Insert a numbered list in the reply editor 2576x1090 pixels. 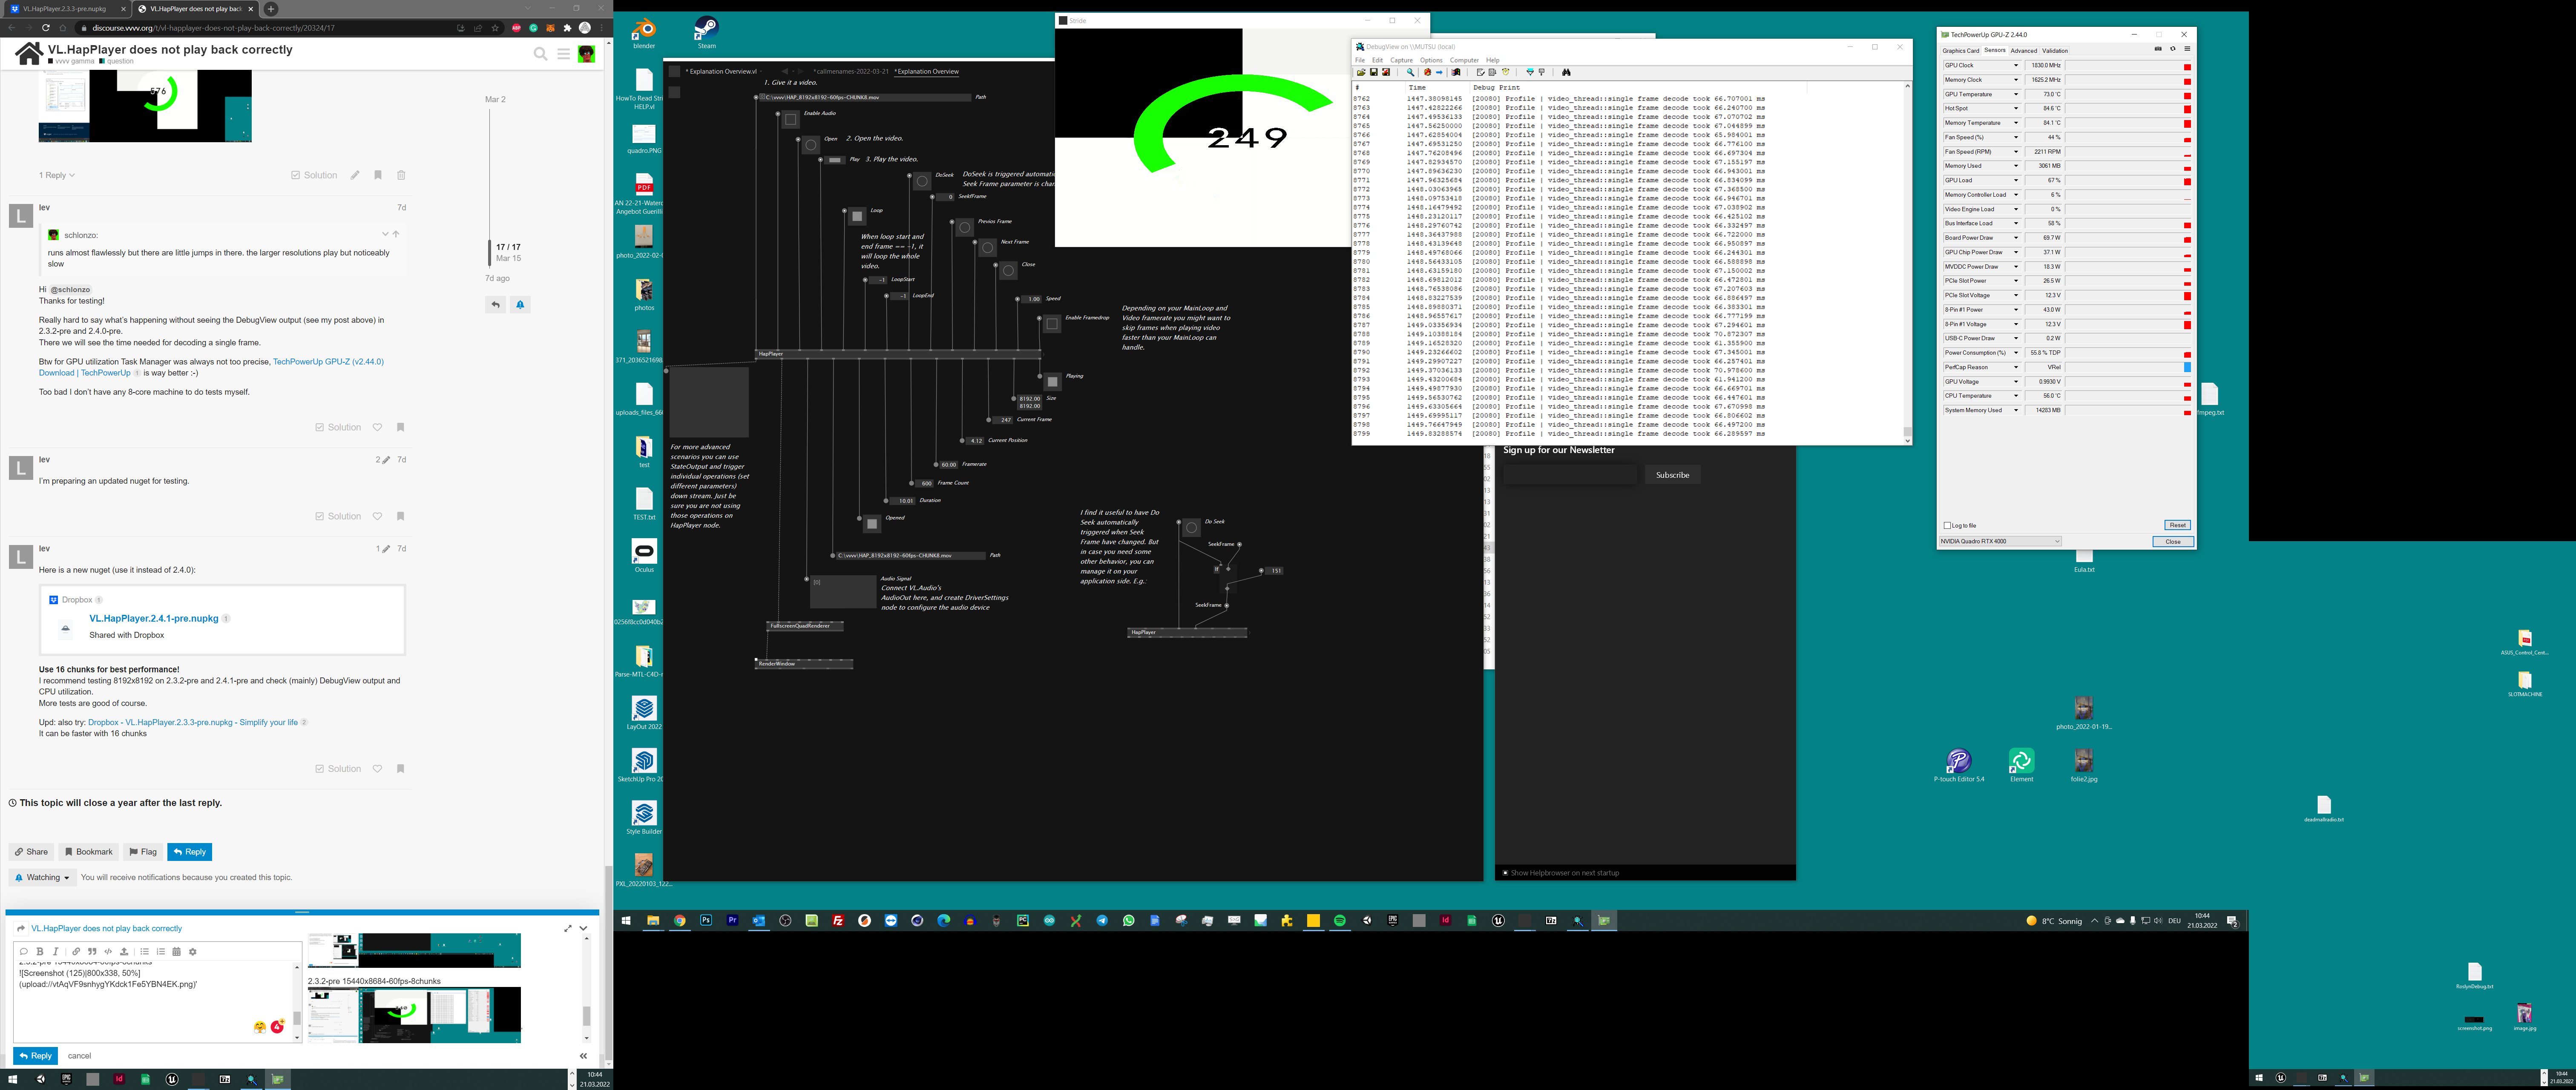point(160,951)
